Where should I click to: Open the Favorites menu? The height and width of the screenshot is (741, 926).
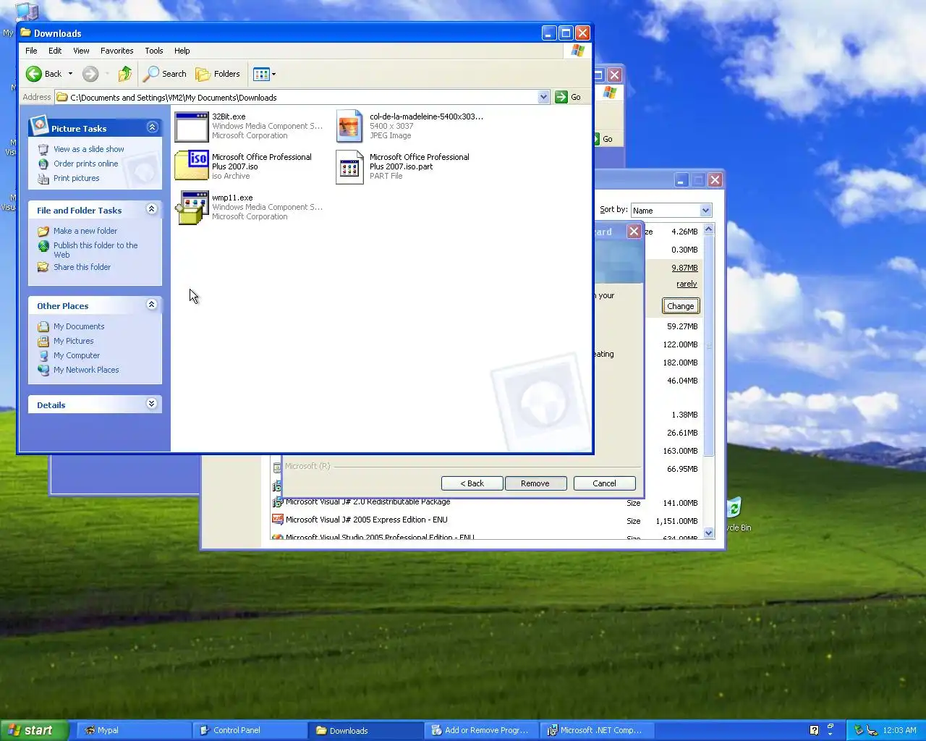116,51
